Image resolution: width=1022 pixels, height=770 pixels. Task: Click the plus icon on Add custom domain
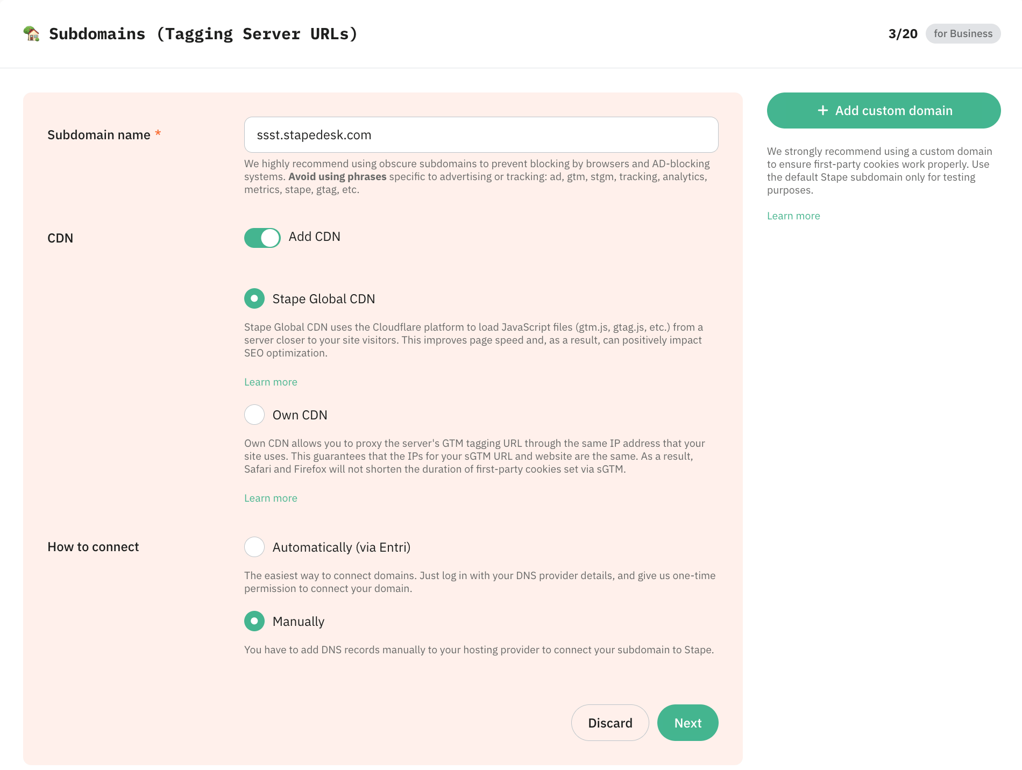click(822, 110)
